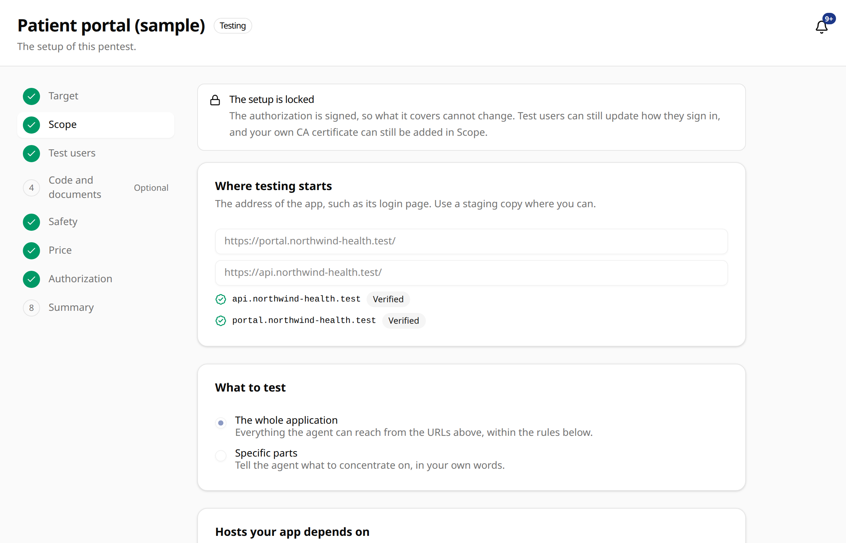This screenshot has height=543, width=846.
Task: Click the portal.northwind-health.test host text
Action: [x=304, y=320]
